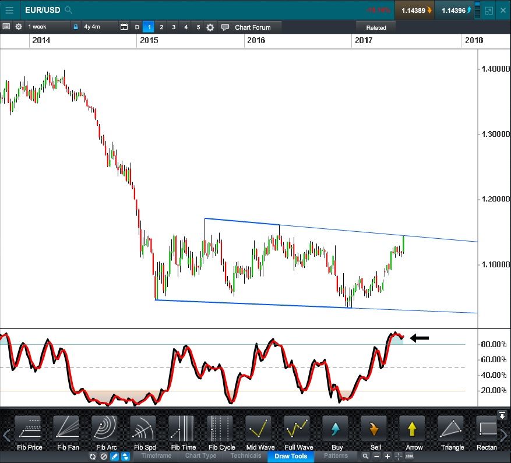Image resolution: width=511 pixels, height=463 pixels.
Task: Place a Buy marker
Action: 337,433
